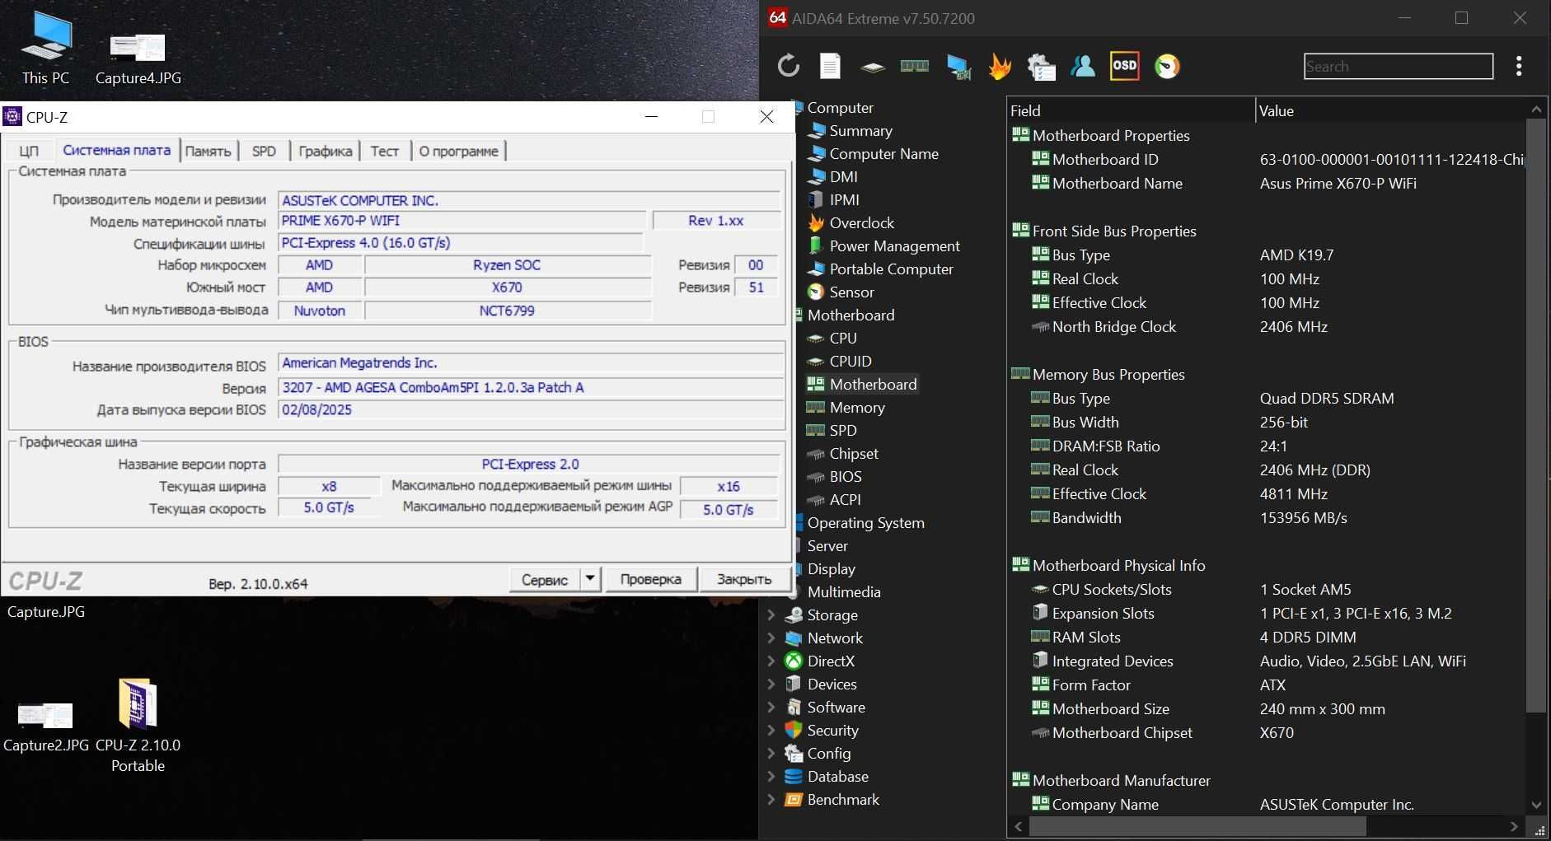Expand the DirectX tree node

click(771, 661)
